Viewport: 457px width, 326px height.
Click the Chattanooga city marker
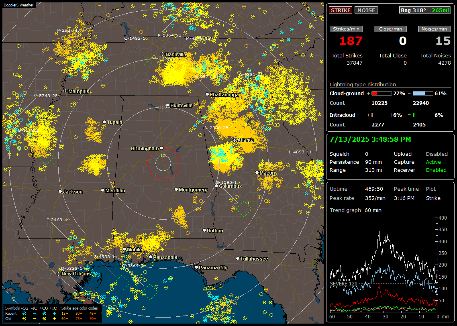click(x=207, y=94)
